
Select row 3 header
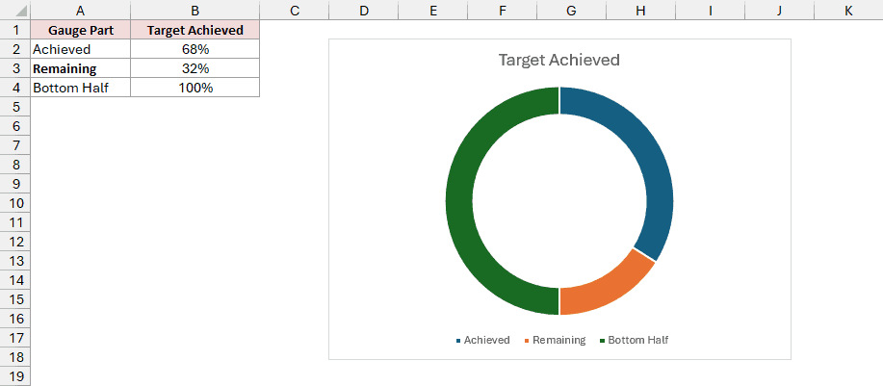coord(15,68)
